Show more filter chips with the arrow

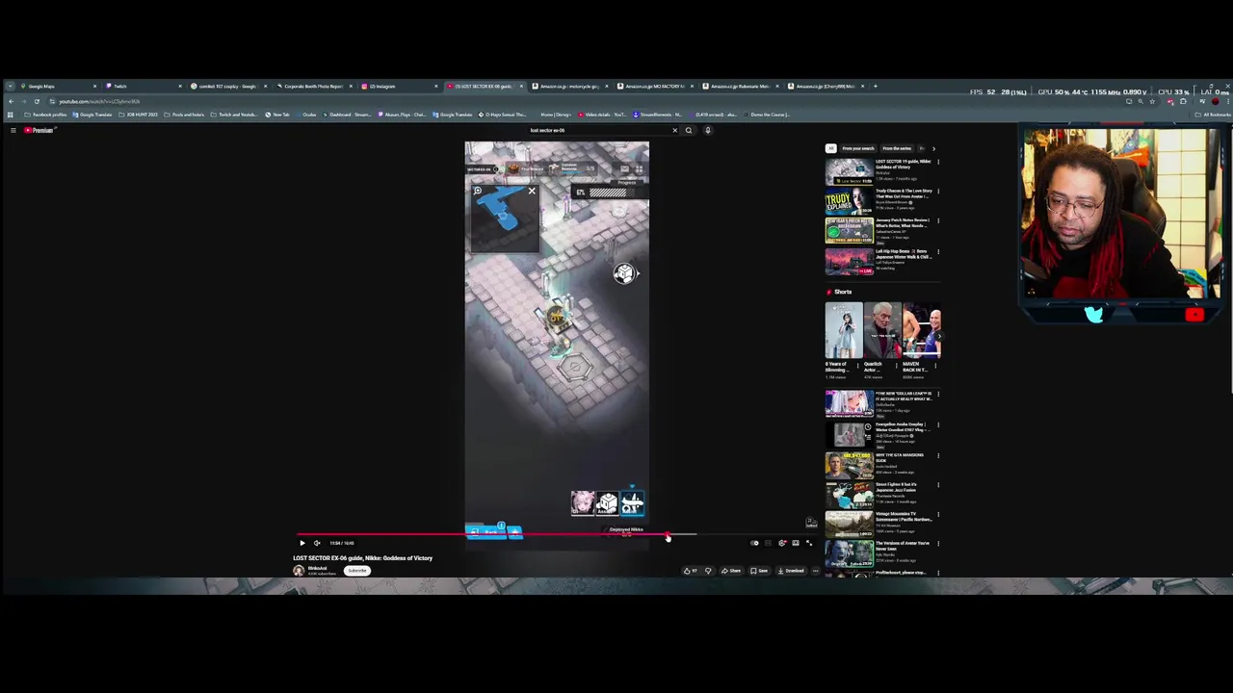click(933, 148)
